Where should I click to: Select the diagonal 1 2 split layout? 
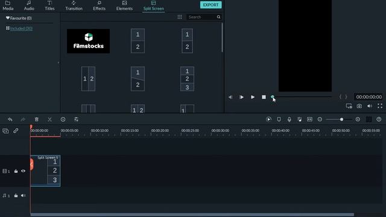point(138,79)
